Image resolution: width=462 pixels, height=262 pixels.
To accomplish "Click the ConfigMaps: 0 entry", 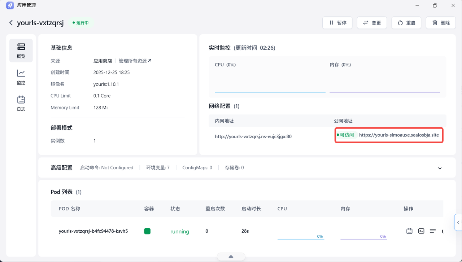I will click(x=197, y=168).
